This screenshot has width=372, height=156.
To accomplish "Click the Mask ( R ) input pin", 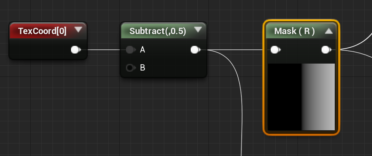I will click(x=275, y=50).
